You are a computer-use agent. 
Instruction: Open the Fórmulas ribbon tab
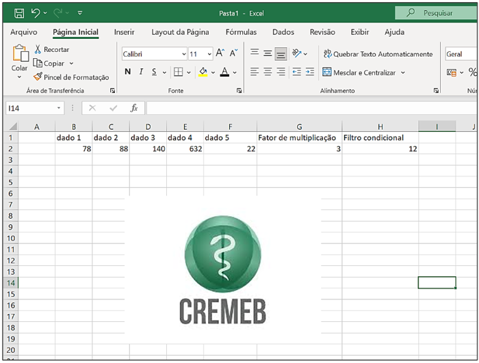click(x=241, y=32)
